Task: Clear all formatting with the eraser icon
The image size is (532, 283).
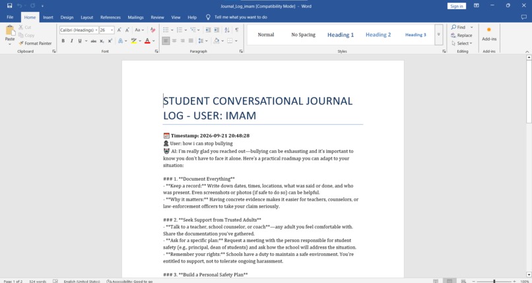Action: coord(152,30)
